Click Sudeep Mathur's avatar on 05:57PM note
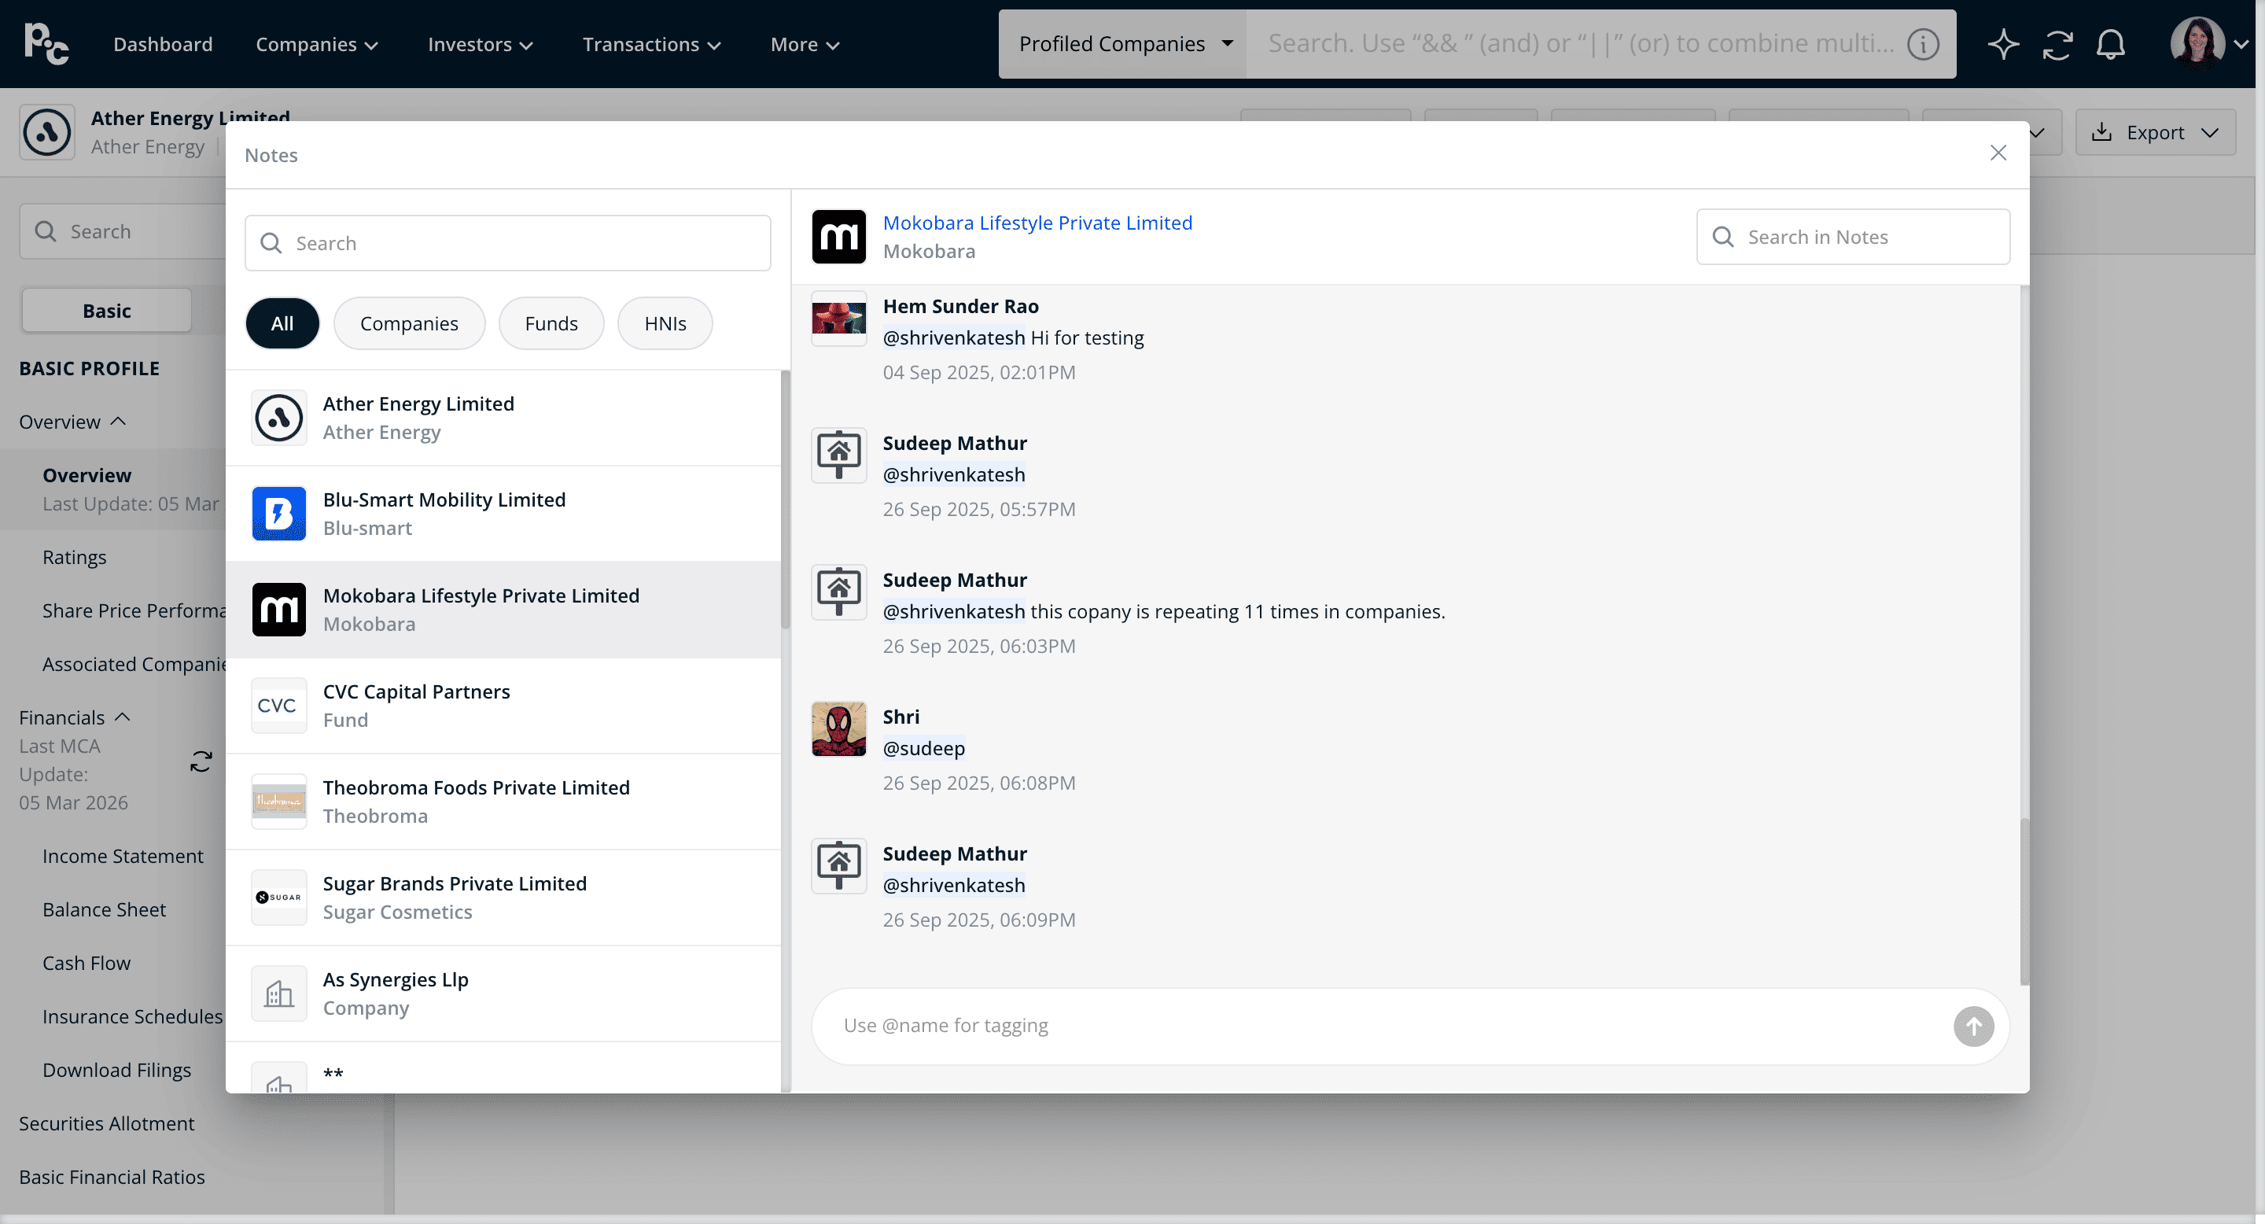The height and width of the screenshot is (1224, 2265). [838, 455]
